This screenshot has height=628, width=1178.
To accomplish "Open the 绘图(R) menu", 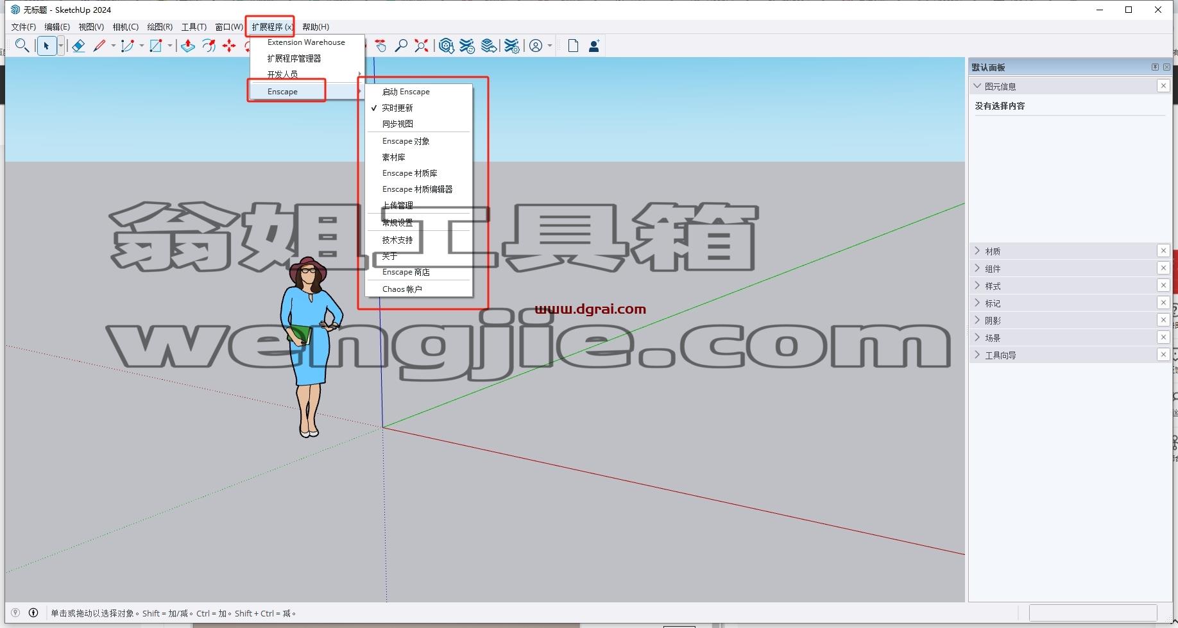I will 160,27.
